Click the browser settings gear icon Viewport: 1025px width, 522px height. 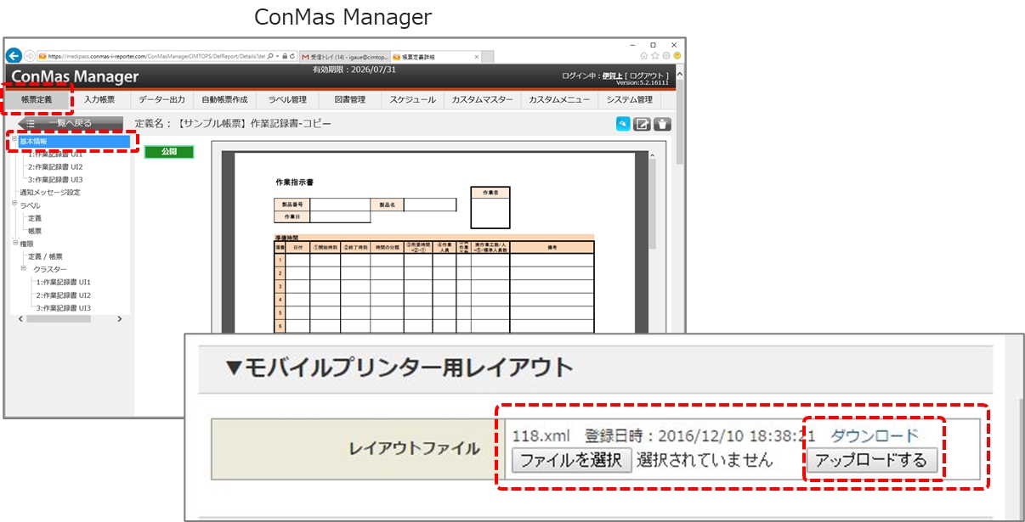tap(665, 56)
